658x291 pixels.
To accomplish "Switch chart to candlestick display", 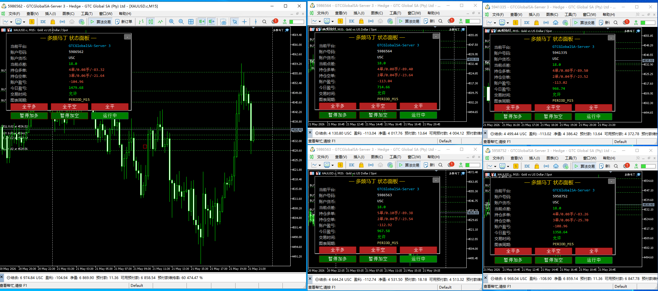I will pos(151,22).
